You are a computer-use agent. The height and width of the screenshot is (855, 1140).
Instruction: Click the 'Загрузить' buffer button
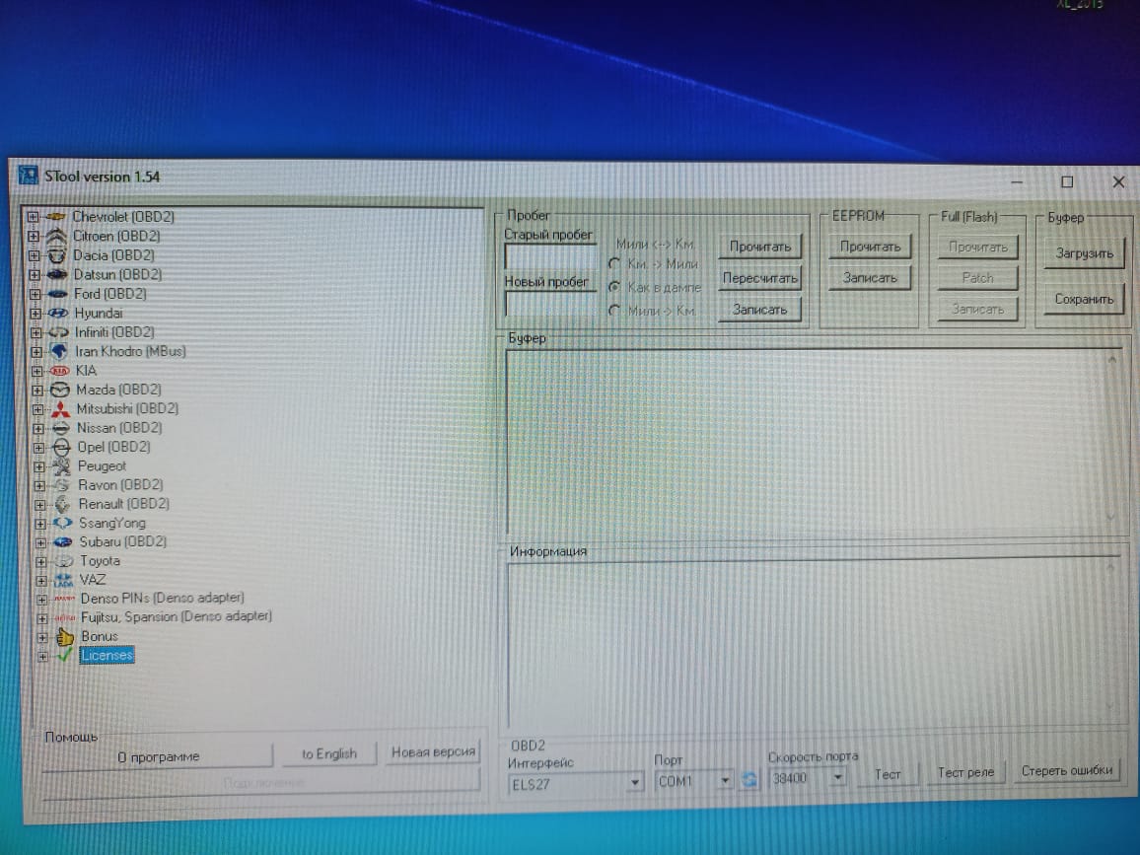pyautogui.click(x=1083, y=253)
